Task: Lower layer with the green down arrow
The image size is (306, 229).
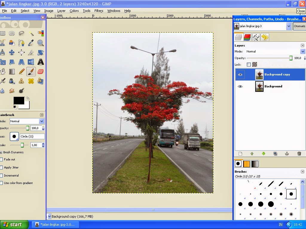Action: [264, 154]
